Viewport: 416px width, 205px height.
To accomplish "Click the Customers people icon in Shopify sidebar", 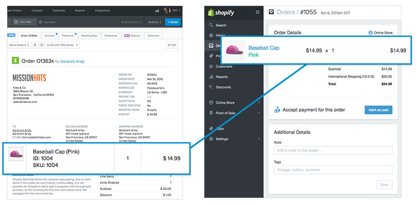I will click(x=211, y=67).
